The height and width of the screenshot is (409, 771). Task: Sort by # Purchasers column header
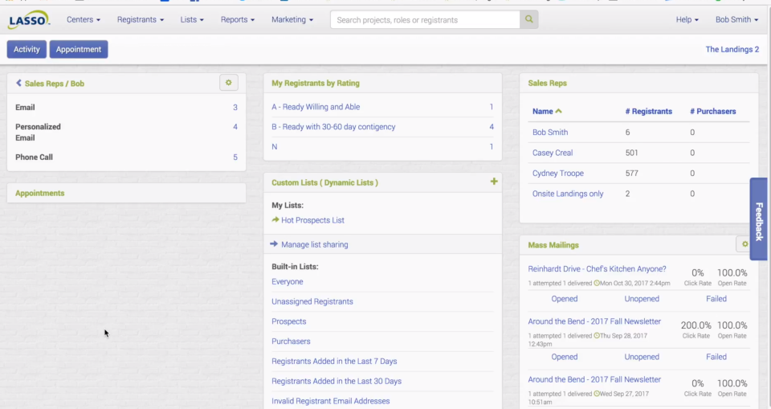pos(713,111)
